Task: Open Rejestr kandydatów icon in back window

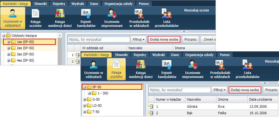Action: click(x=86, y=18)
